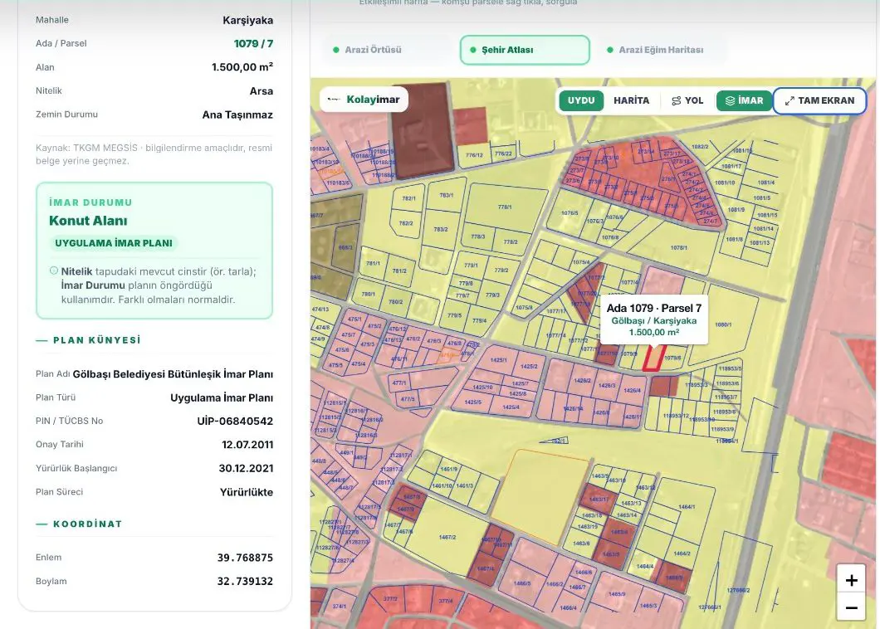This screenshot has width=880, height=629.
Task: Click the Mahalle value Karşiyaka
Action: (x=247, y=20)
